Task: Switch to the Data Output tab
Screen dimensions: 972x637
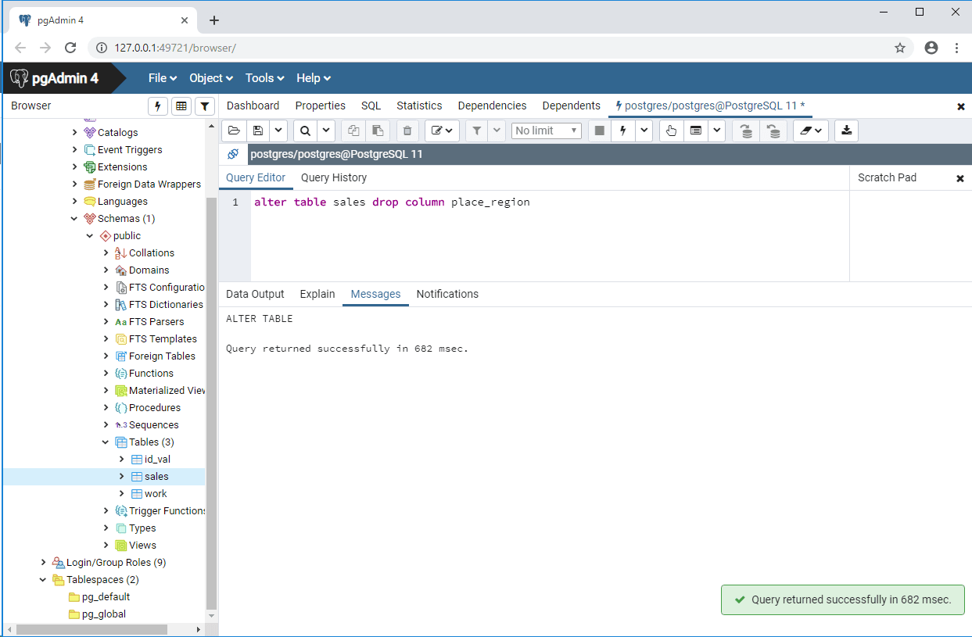Action: pyautogui.click(x=255, y=294)
